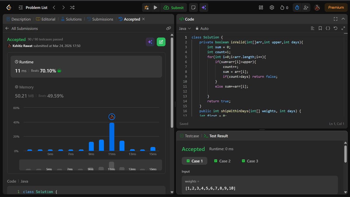The image size is (350, 197).
Task: Switch to the Submissions tab
Action: click(x=100, y=19)
